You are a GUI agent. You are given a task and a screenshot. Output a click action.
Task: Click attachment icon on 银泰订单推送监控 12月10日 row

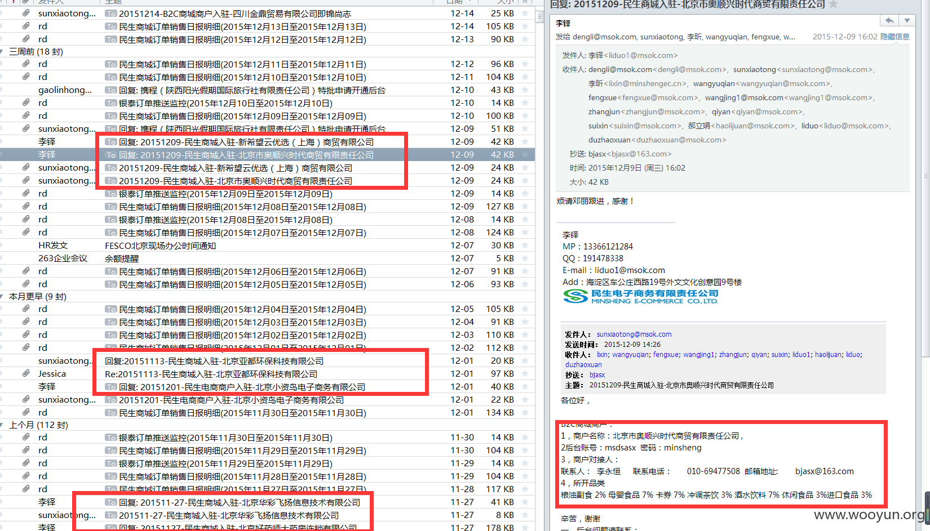[x=26, y=102]
